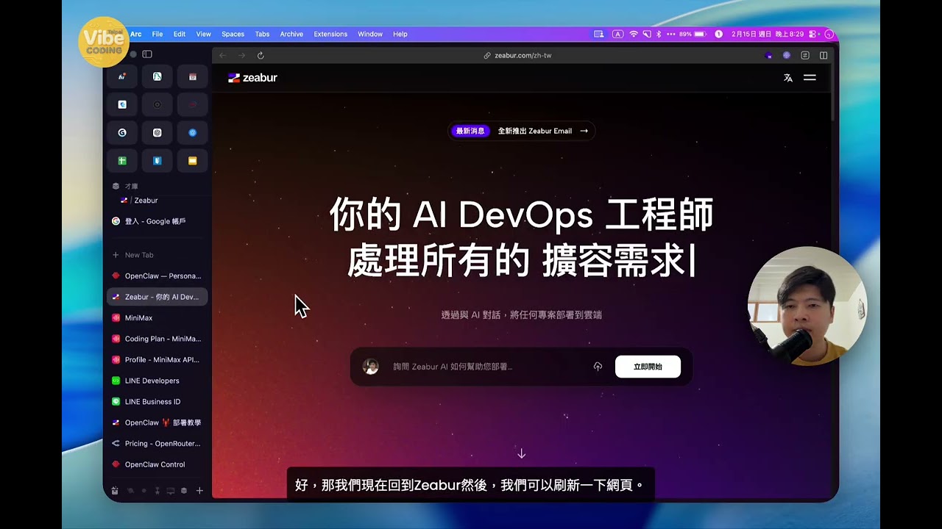The height and width of the screenshot is (529, 942).
Task: Select the Pricing - OpenRouter tab
Action: click(157, 444)
